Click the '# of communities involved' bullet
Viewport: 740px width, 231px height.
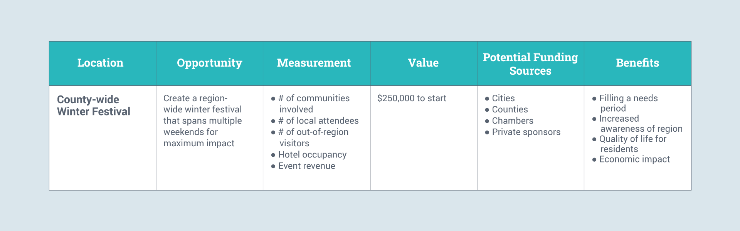click(x=313, y=104)
